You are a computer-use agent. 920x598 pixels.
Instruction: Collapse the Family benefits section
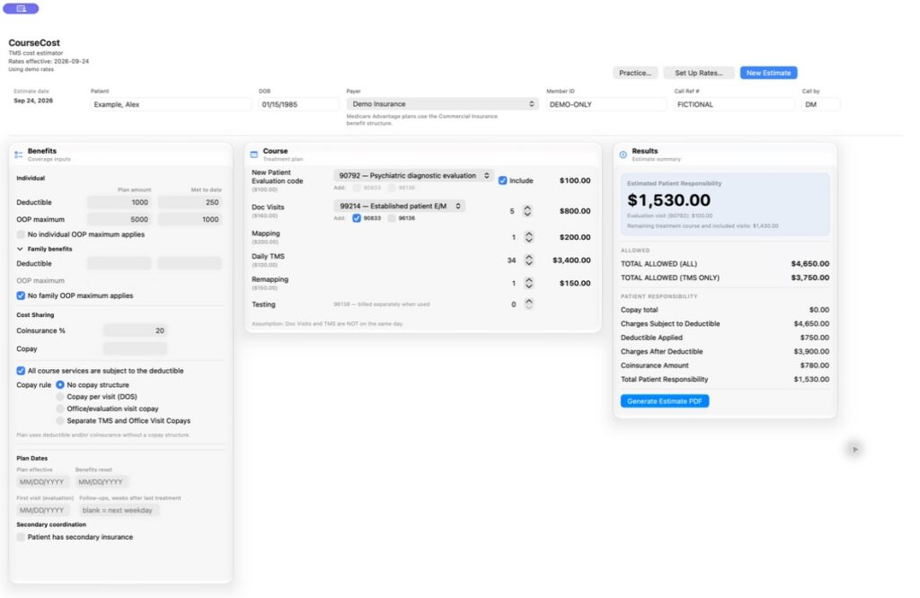(x=20, y=250)
